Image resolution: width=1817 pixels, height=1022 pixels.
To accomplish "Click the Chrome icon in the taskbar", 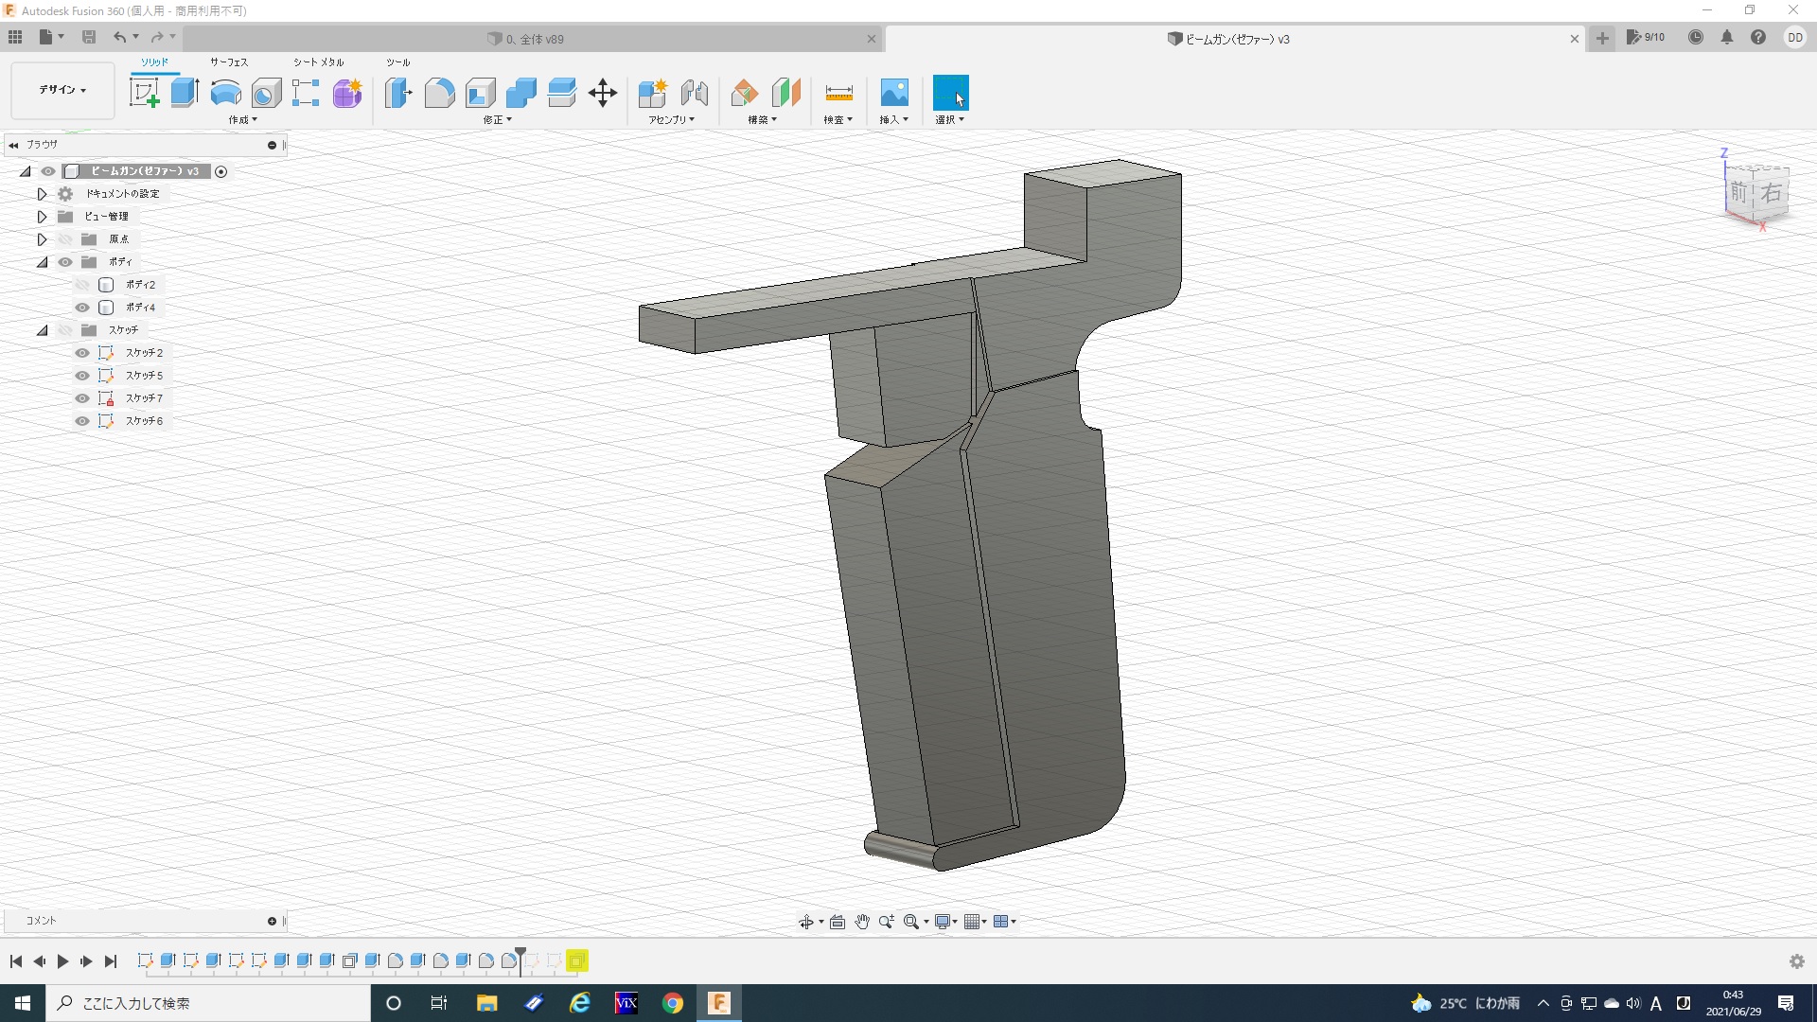I will coord(673,1003).
